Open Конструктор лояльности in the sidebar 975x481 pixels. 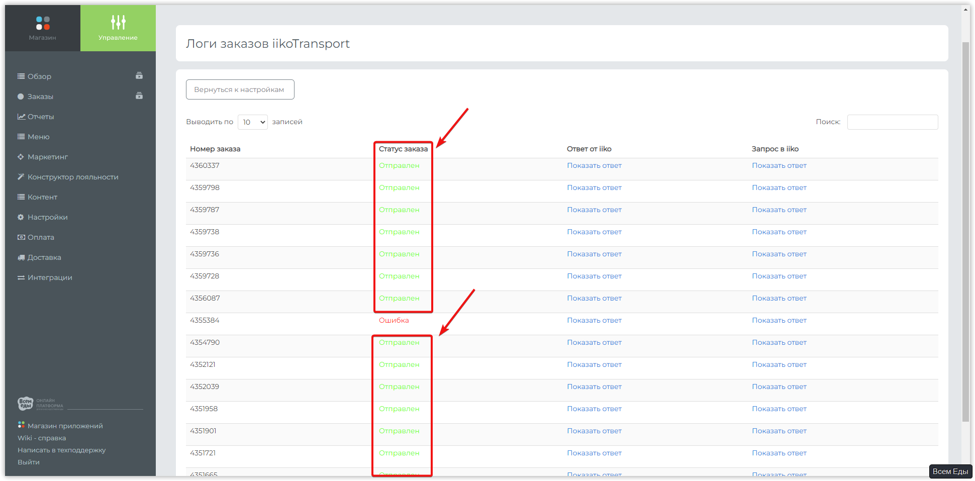click(x=73, y=177)
